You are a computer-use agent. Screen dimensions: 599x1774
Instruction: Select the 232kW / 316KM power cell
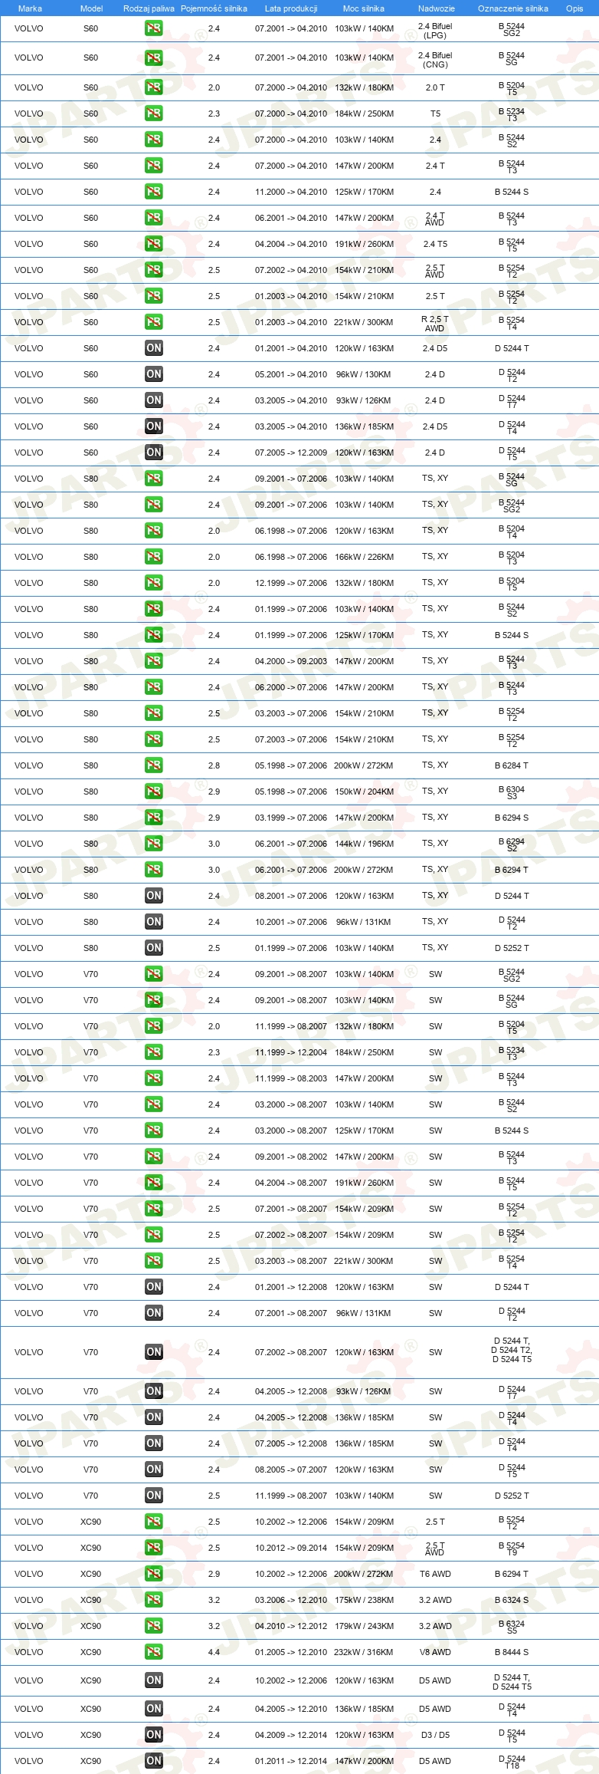pyautogui.click(x=364, y=1652)
